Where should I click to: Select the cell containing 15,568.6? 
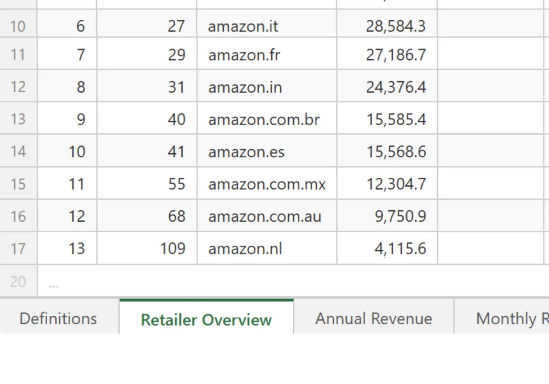386,151
